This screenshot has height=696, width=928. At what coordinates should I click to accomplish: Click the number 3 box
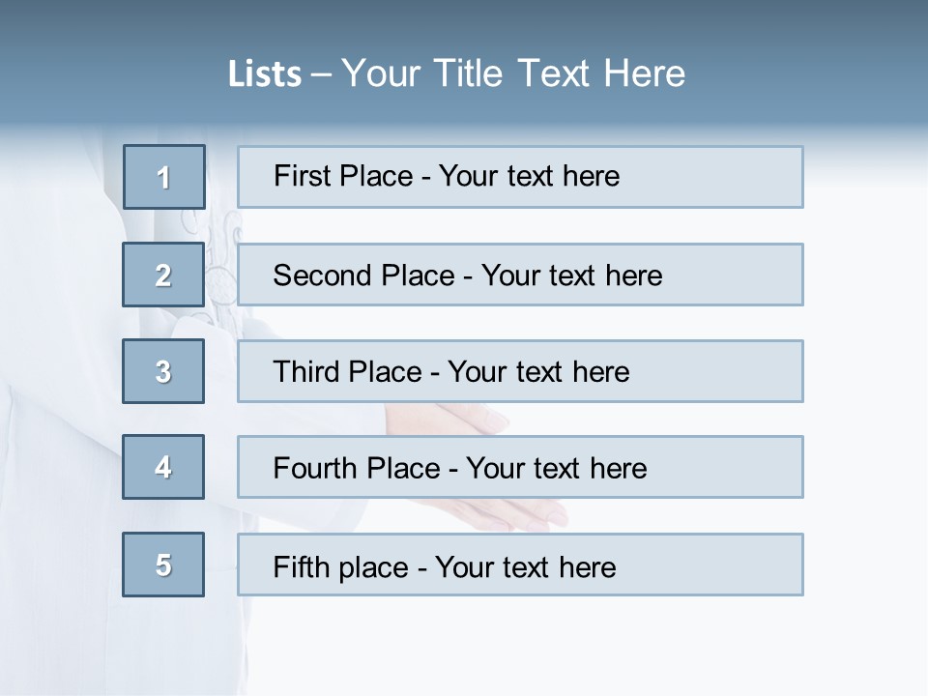tap(163, 371)
